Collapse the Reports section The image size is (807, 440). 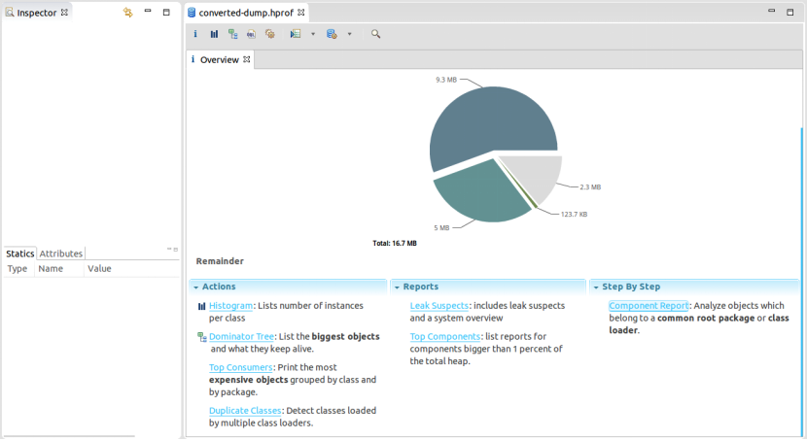tap(397, 288)
